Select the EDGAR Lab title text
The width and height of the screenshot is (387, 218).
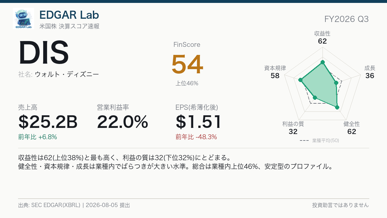tap(69, 15)
